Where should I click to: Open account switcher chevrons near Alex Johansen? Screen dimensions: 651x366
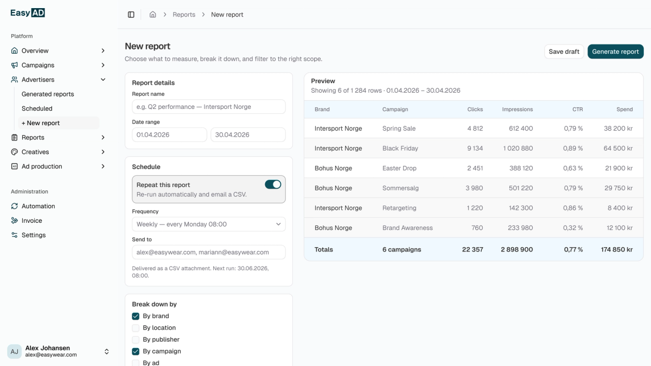pos(106,351)
